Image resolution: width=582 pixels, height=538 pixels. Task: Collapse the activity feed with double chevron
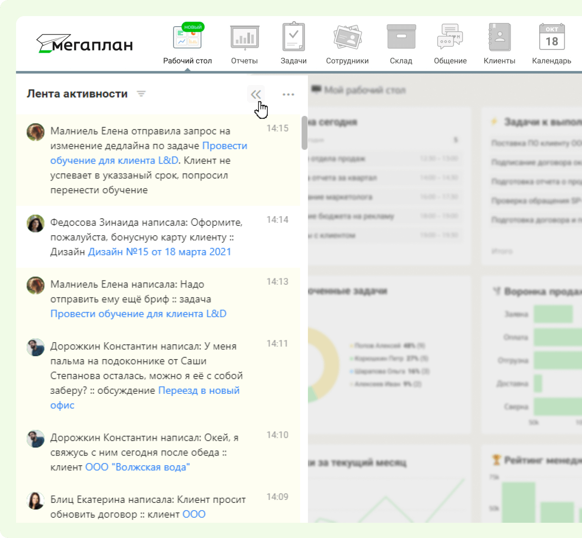point(255,94)
